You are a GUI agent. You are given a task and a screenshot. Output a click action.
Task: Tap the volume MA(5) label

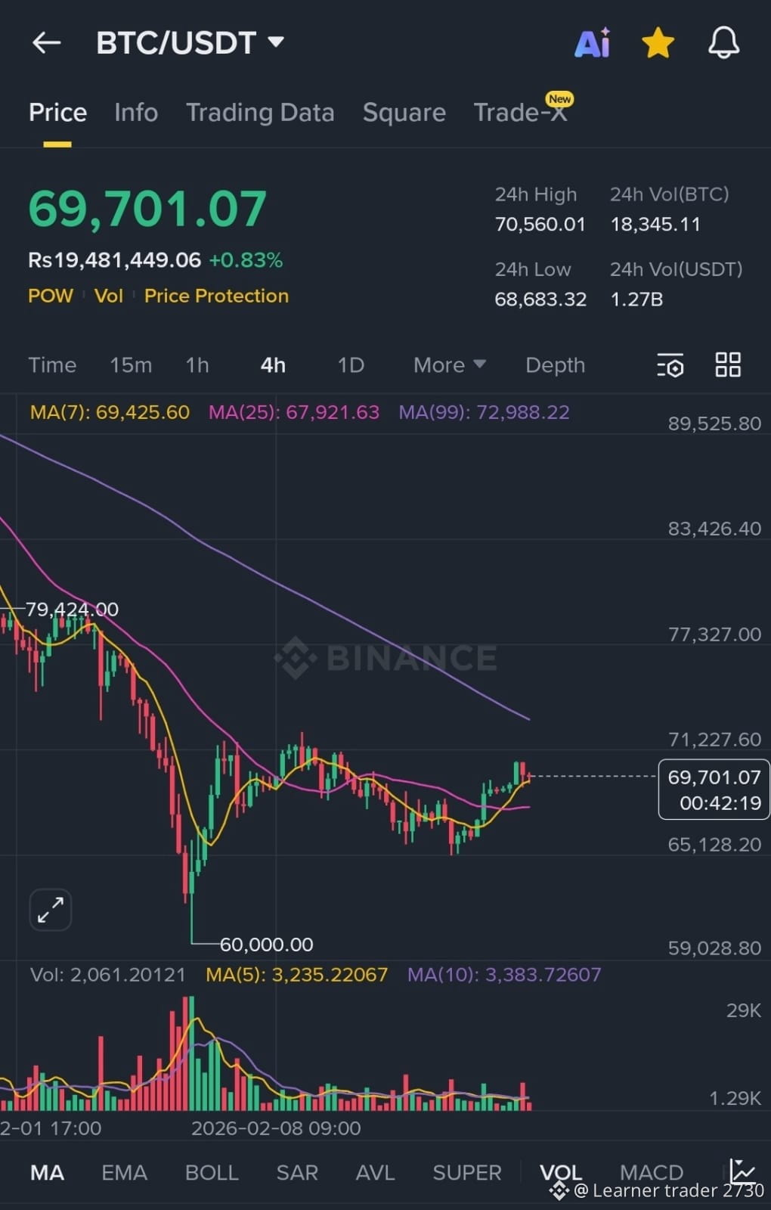[x=296, y=975]
